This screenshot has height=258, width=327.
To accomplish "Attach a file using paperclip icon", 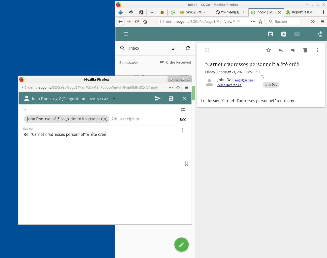I will (x=186, y=163).
